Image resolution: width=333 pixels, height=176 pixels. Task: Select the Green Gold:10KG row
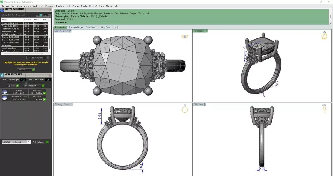click(x=25, y=37)
